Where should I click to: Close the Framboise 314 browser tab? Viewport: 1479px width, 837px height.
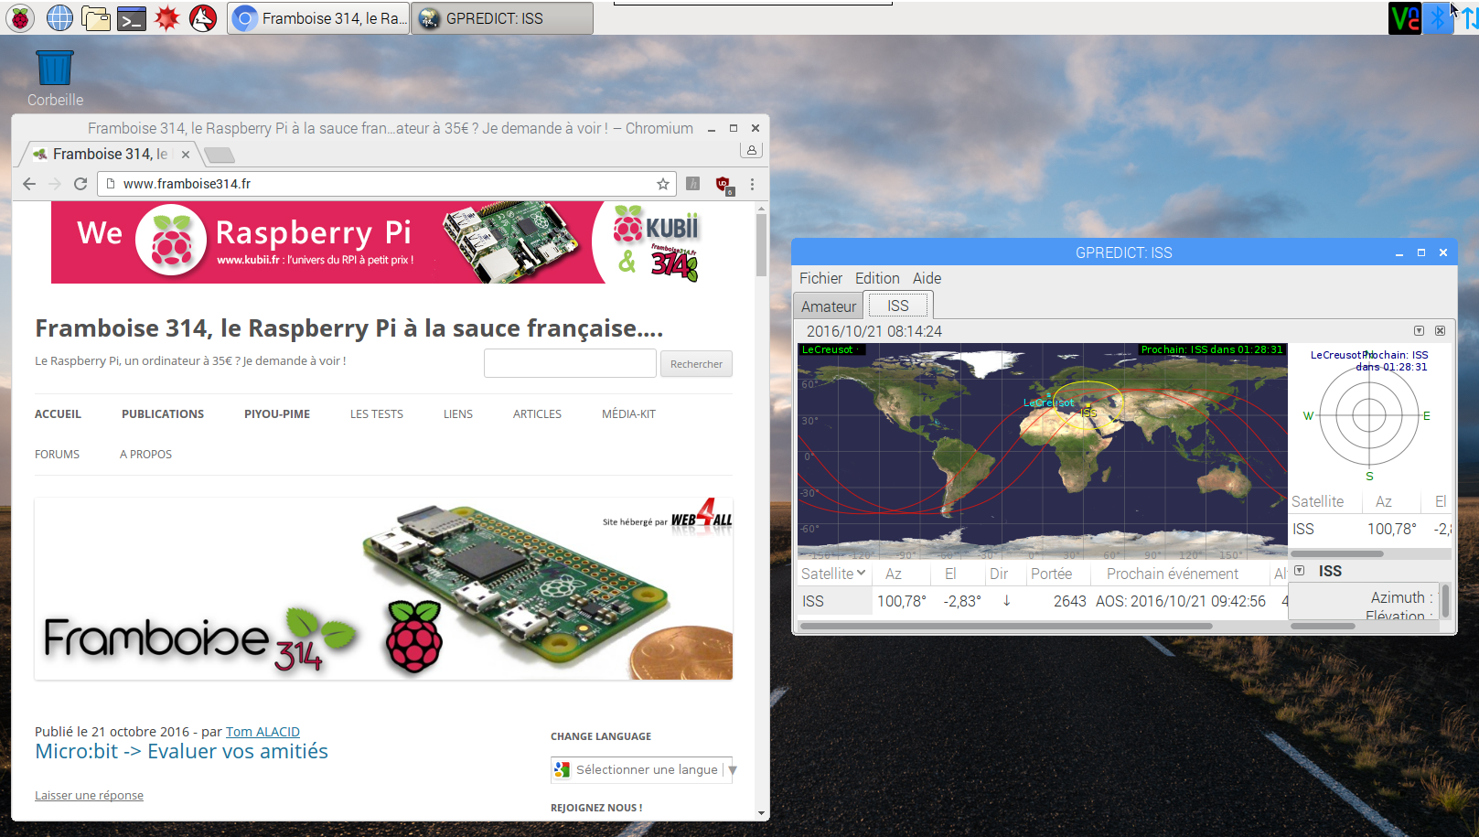click(x=186, y=155)
